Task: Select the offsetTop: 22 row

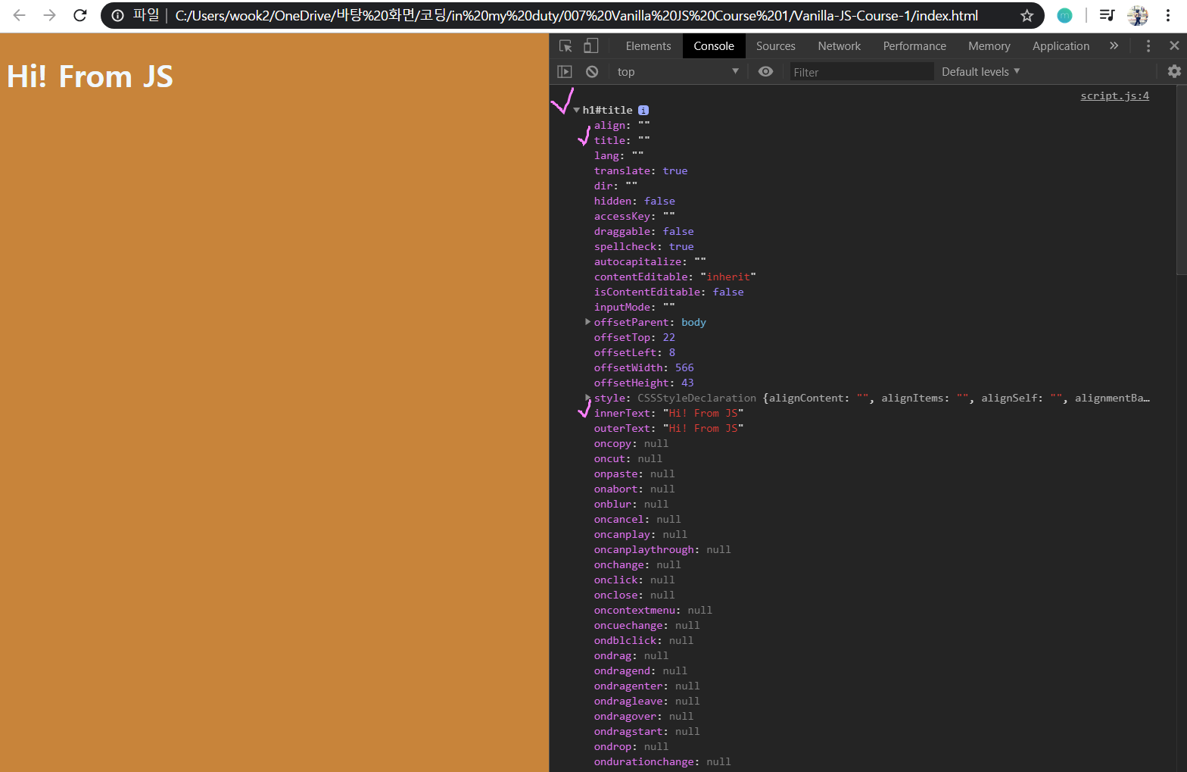Action: 634,337
